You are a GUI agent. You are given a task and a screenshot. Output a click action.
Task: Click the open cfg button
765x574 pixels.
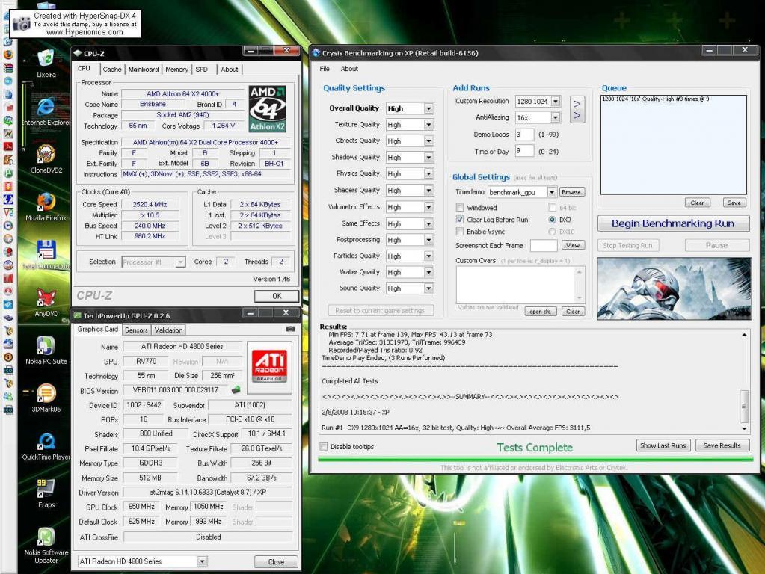click(x=541, y=311)
